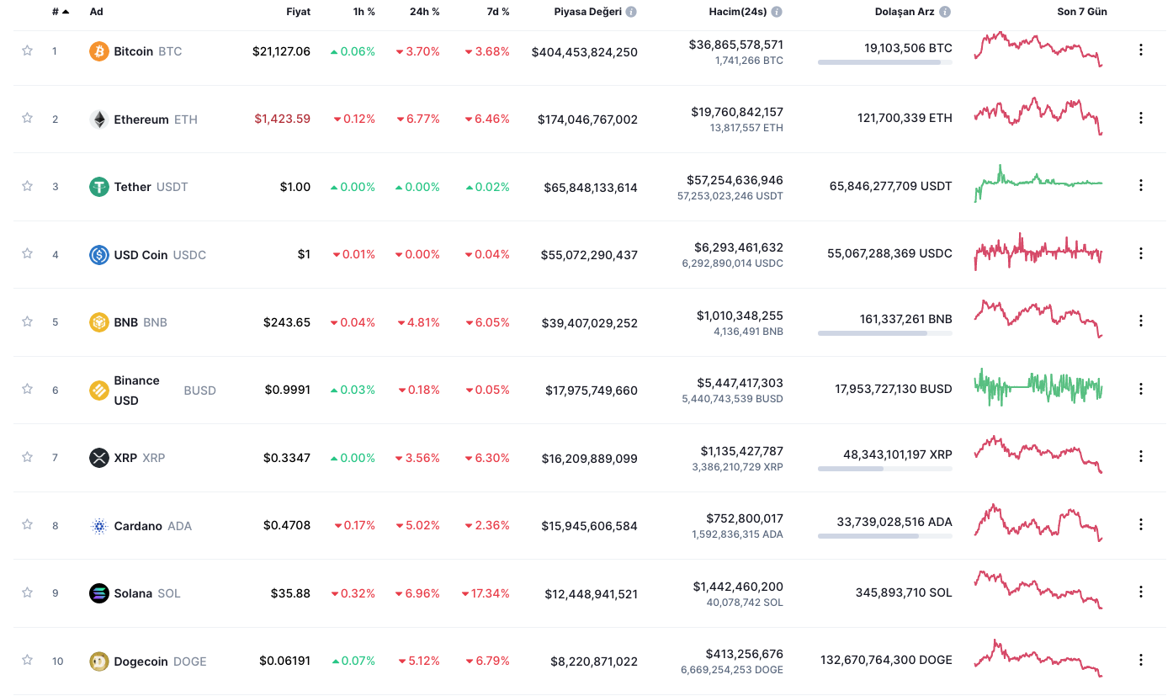Open the USD Coin detail page
The height and width of the screenshot is (696, 1173).
click(141, 255)
